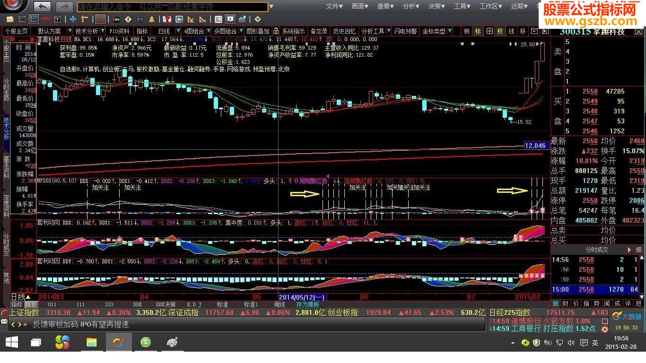Open the Windows Start button
This screenshot has height=363, width=646.
(11, 342)
